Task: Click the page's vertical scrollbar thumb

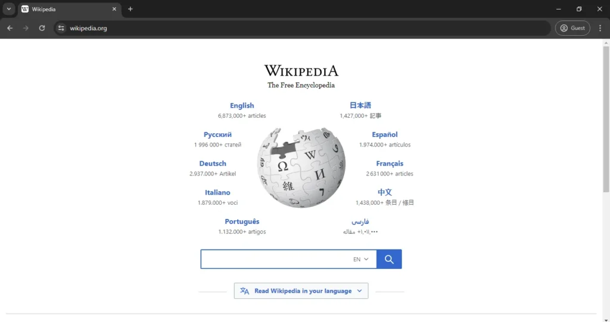Action: pyautogui.click(x=606, y=119)
